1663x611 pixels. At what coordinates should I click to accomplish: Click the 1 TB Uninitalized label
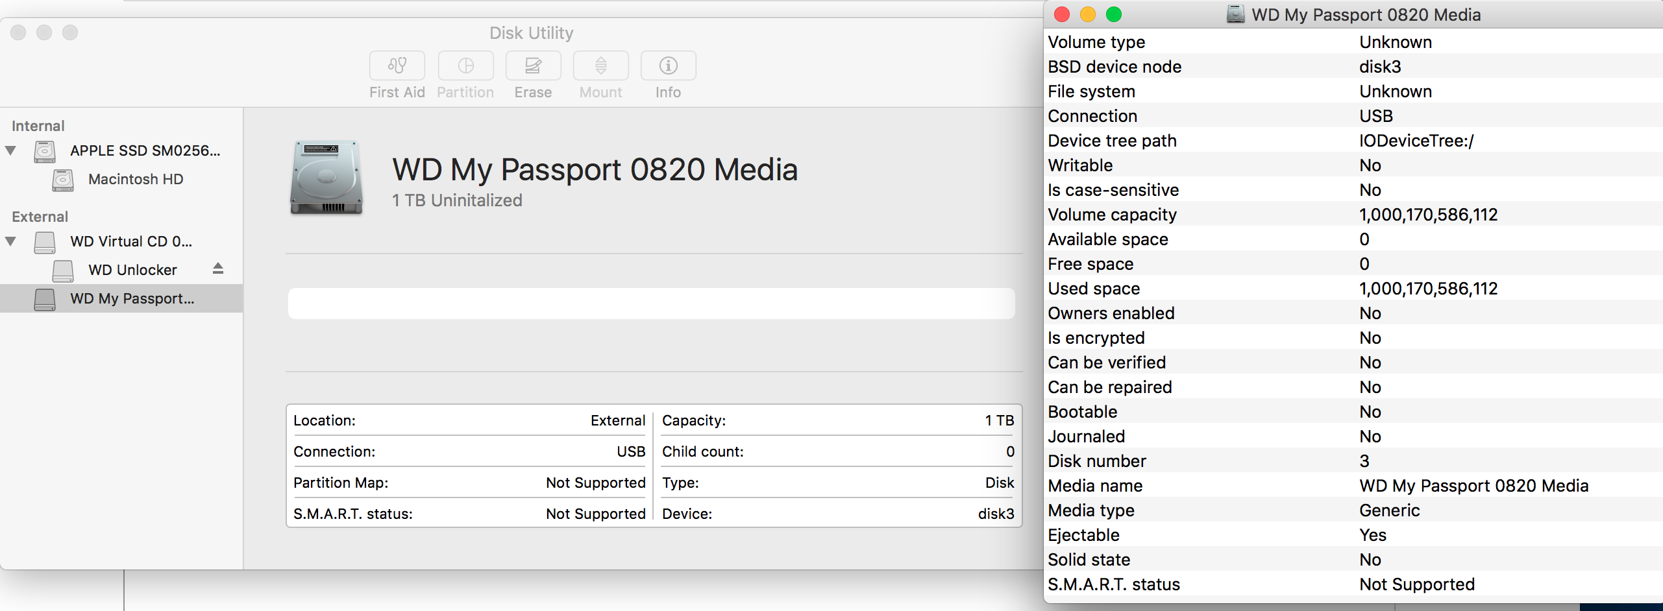(456, 200)
